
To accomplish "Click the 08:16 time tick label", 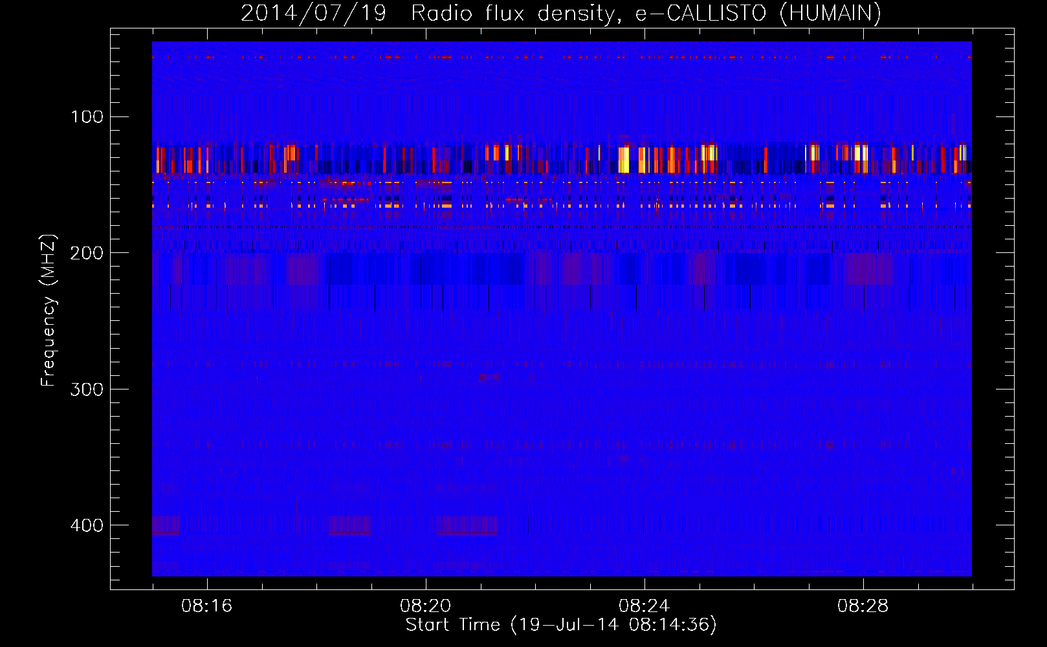I will (207, 606).
